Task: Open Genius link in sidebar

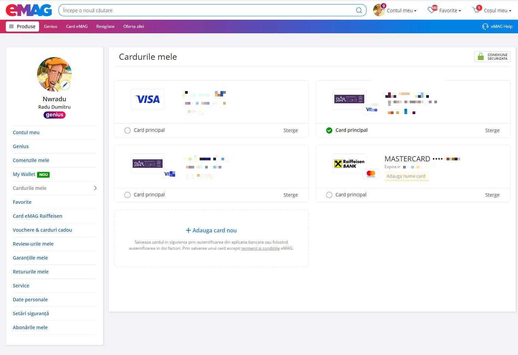Action: point(21,146)
